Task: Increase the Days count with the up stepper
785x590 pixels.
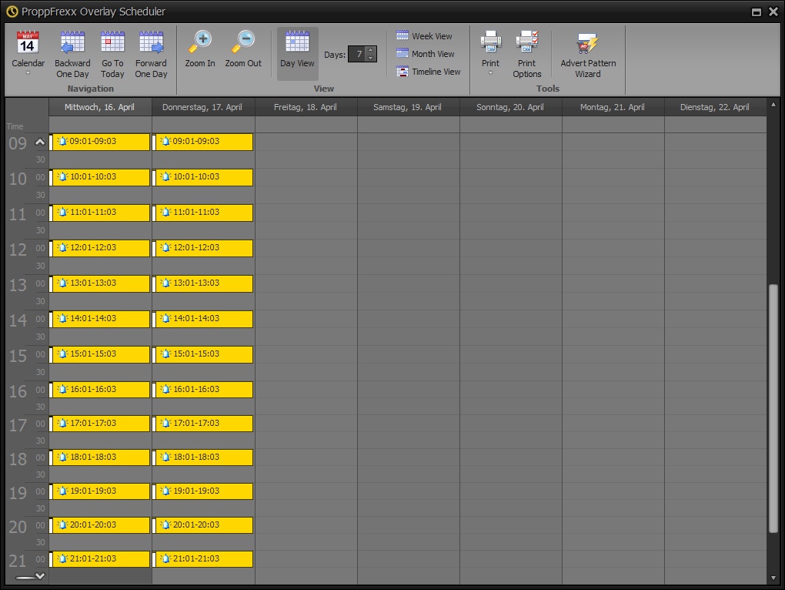Action: pos(371,50)
